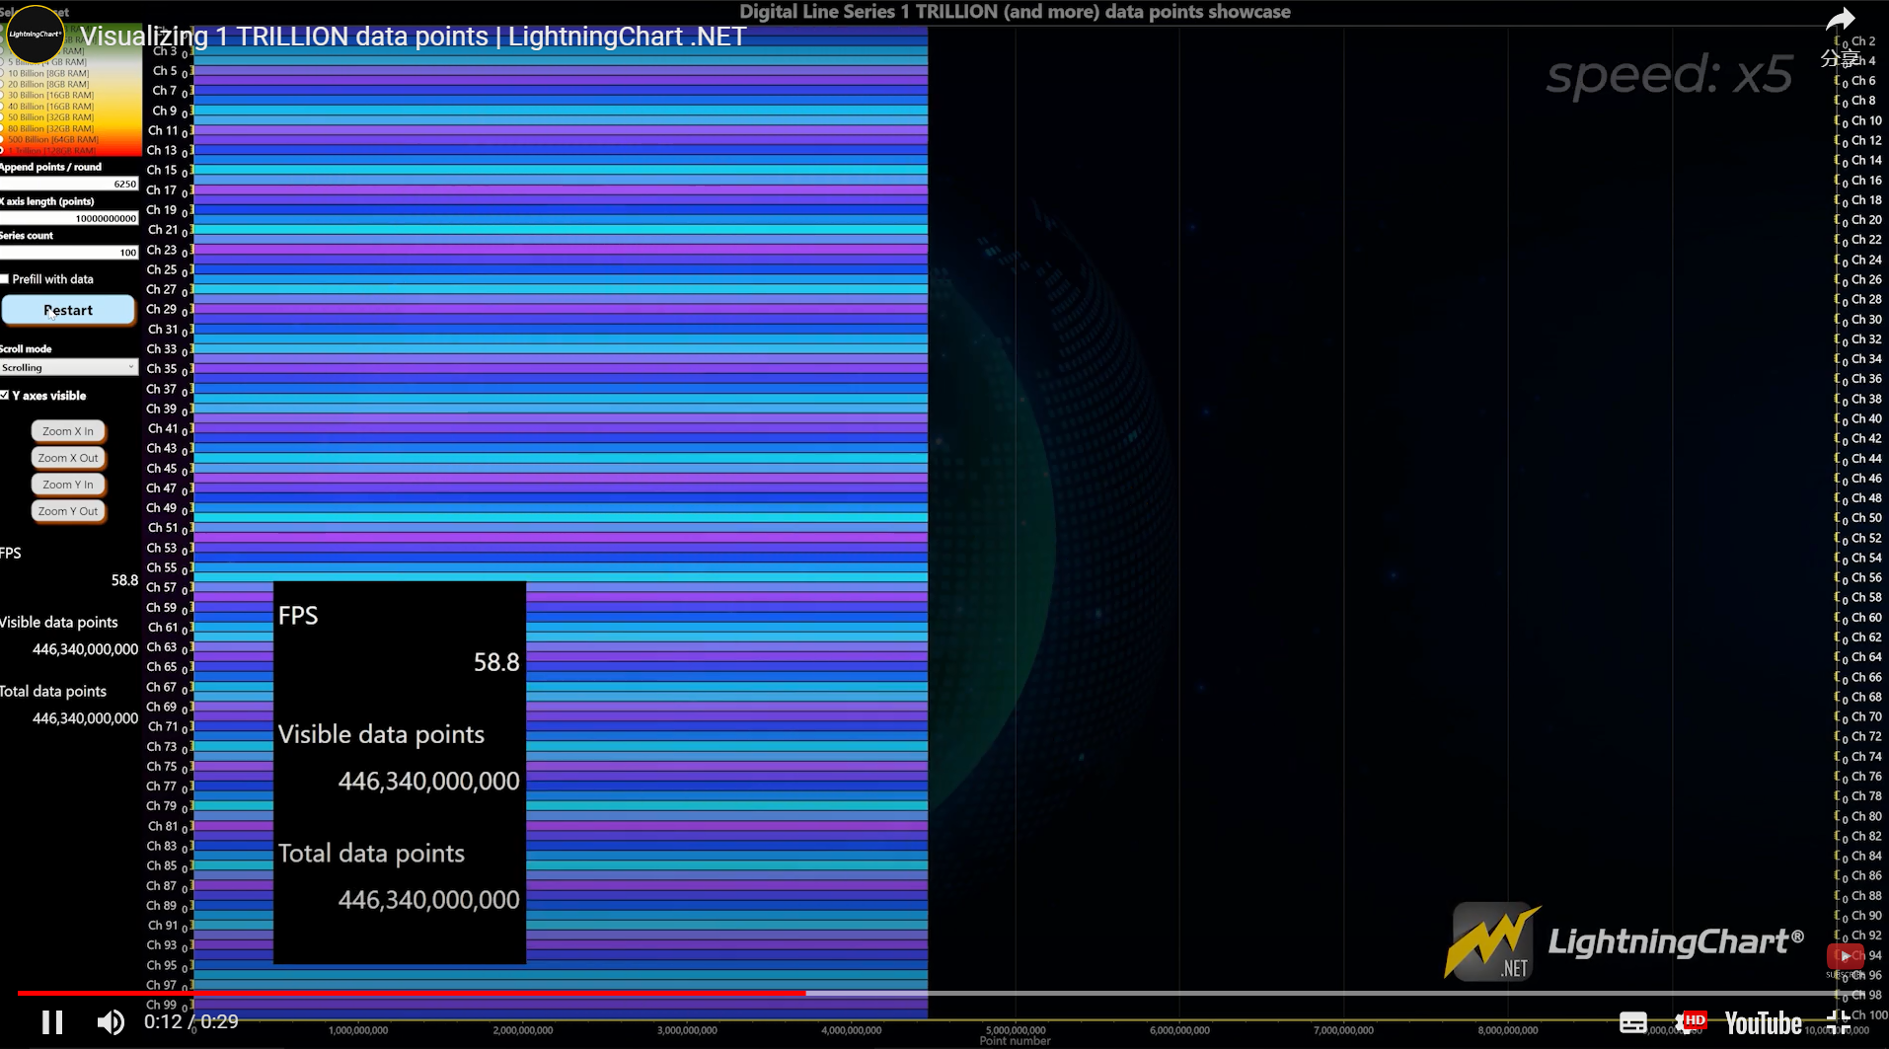Image resolution: width=1889 pixels, height=1049 pixels.
Task: Open LightningChart channel avatar
Action: 36,34
